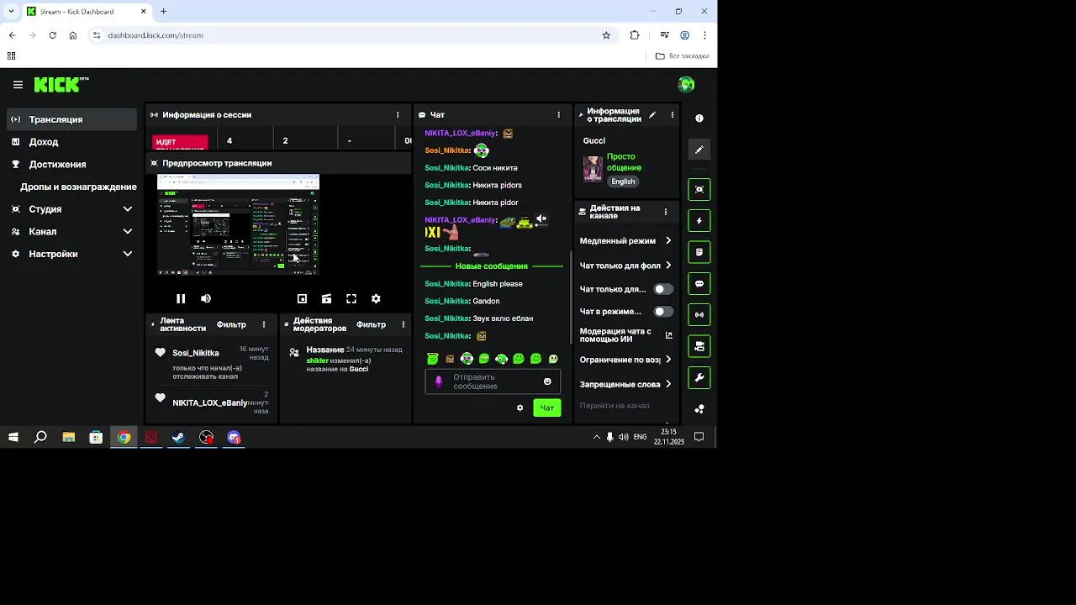Open channel actions three-dot menu
Screen dimensions: 1076x605
coord(666,212)
